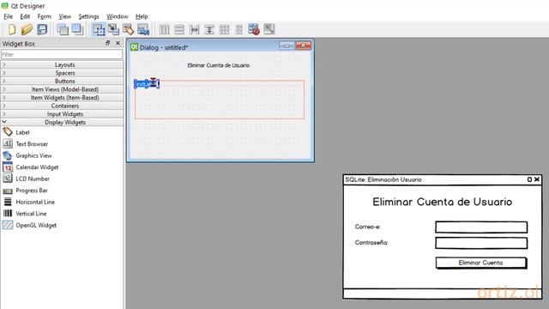Open the Edit menu

click(x=25, y=16)
